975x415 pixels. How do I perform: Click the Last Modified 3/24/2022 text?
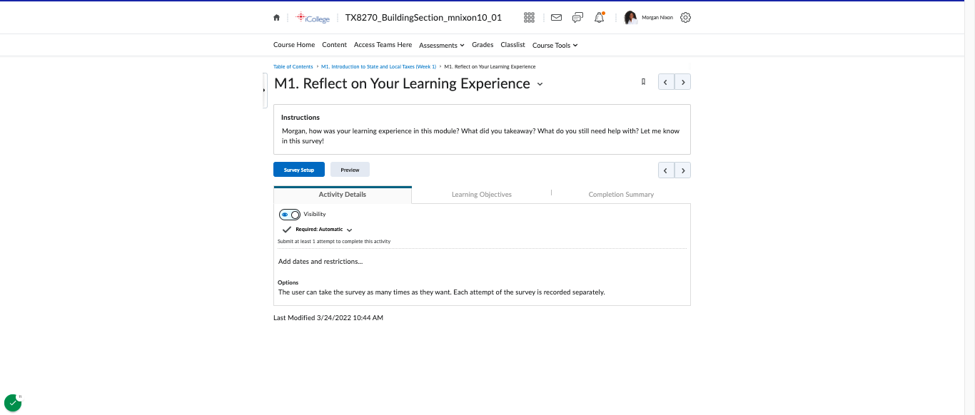328,317
